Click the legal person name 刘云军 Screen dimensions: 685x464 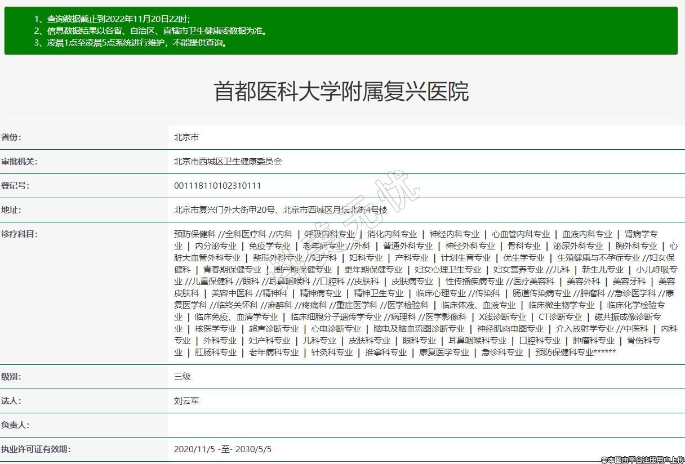186,401
